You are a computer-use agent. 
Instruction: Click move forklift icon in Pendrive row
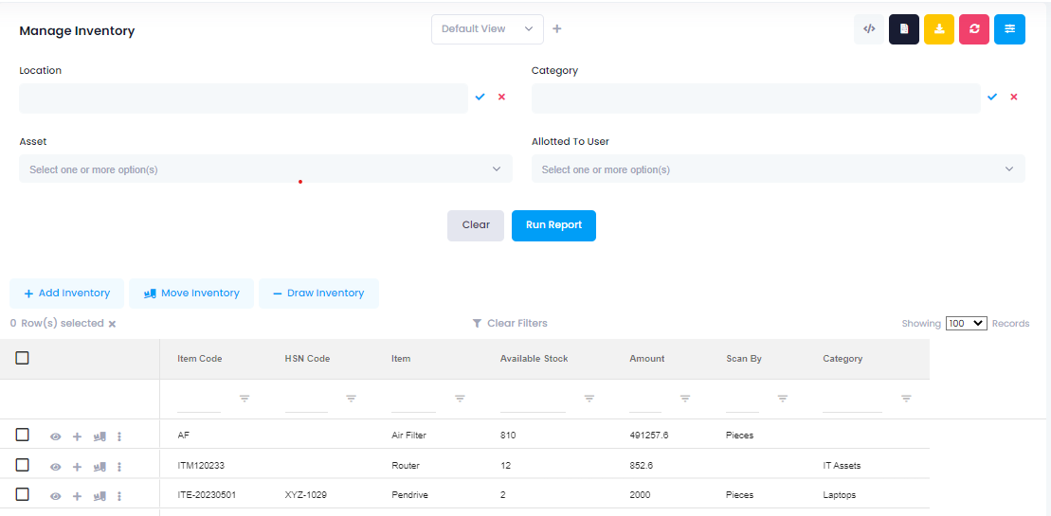pyautogui.click(x=100, y=496)
